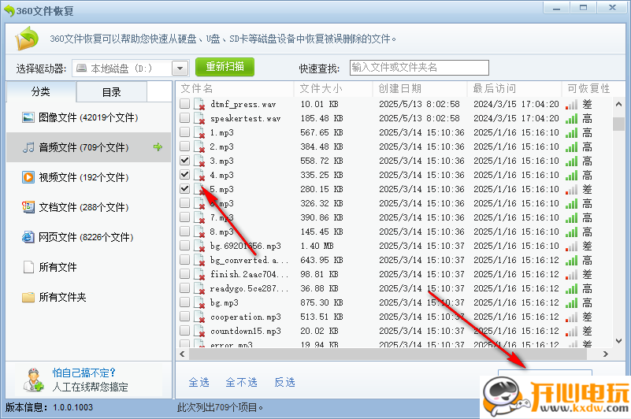Uncheck the box for 3.mp3

coord(184,161)
